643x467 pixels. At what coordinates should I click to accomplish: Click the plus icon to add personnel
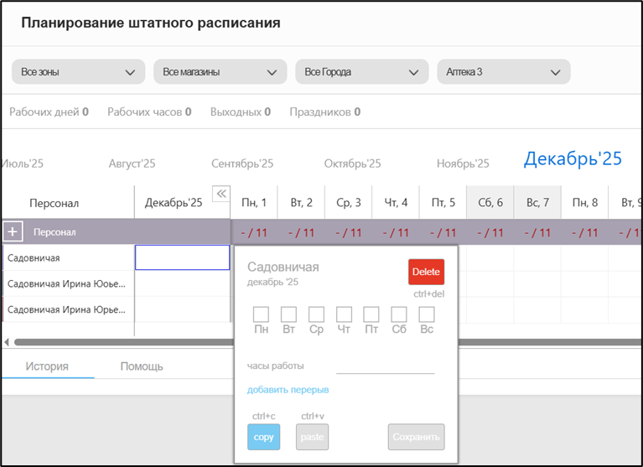pyautogui.click(x=13, y=231)
